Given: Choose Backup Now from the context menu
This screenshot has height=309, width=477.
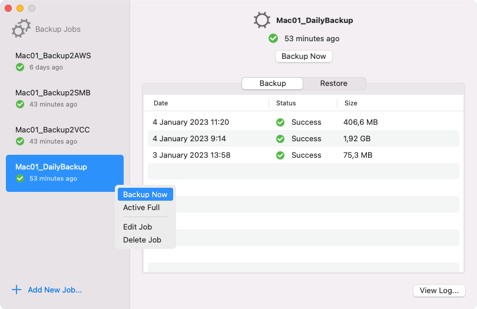Looking at the screenshot, I should (x=145, y=194).
